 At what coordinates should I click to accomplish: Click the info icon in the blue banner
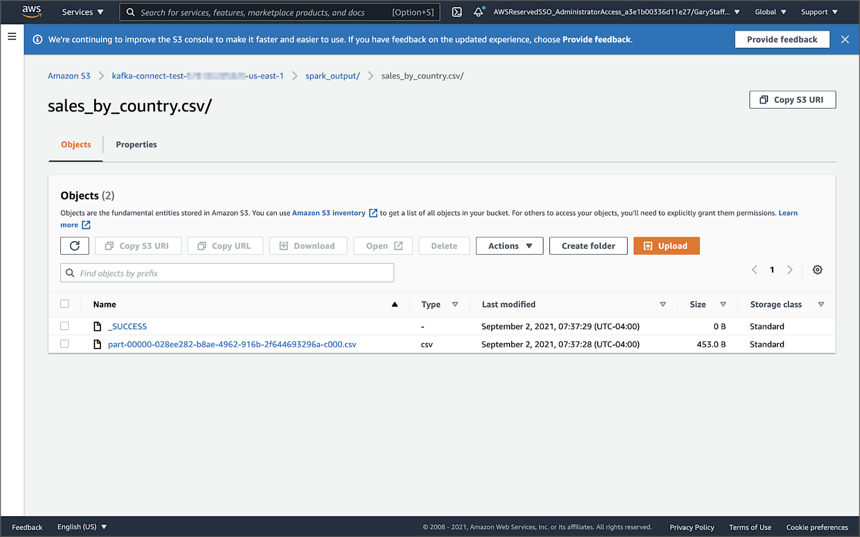pyautogui.click(x=38, y=39)
